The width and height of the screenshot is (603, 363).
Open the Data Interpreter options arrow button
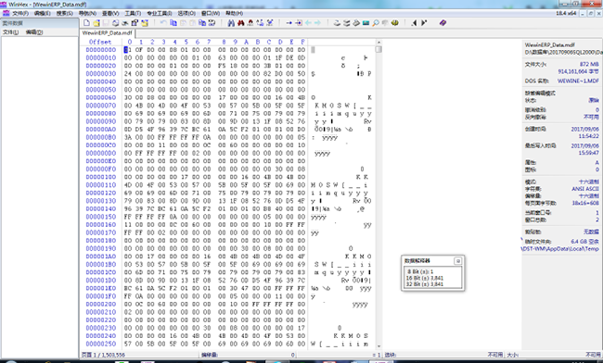[x=457, y=261]
